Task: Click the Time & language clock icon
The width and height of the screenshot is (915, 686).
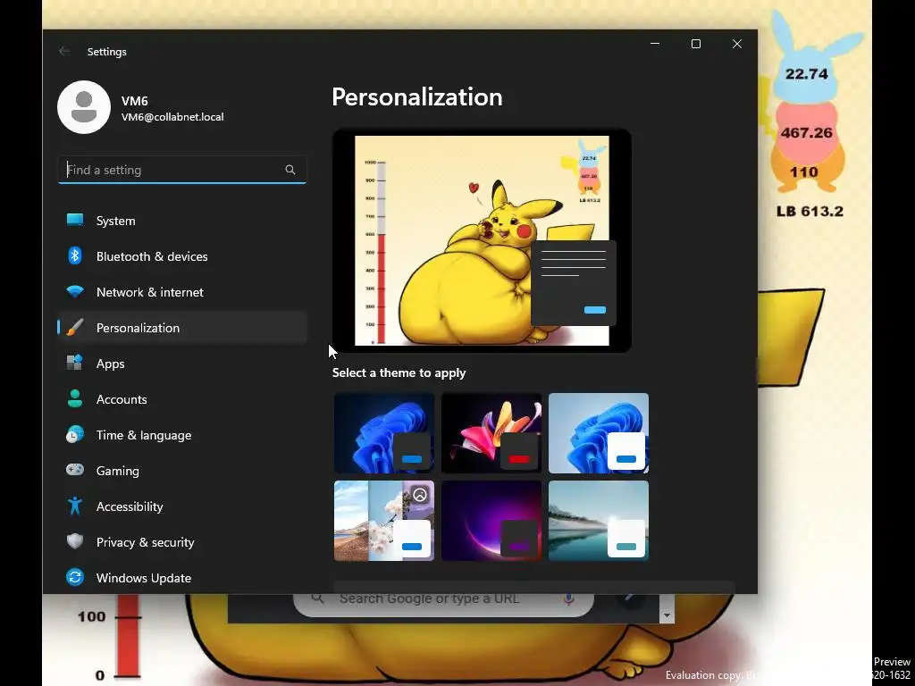Action: pos(75,435)
